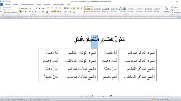Expand the styles gallery more arrow
181x101 pixels.
162,12
